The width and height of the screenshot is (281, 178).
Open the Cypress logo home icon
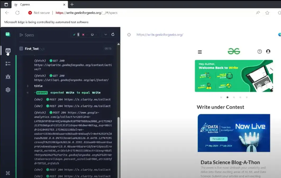coord(8,34)
